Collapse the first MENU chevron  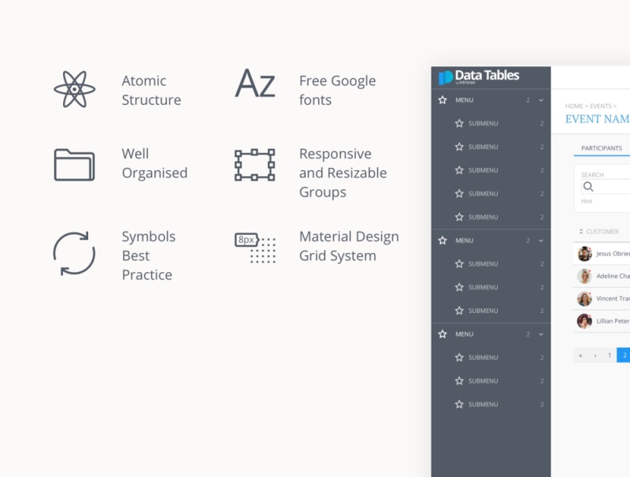pos(541,100)
